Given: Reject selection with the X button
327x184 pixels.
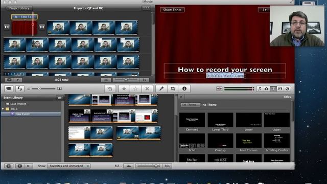Looking at the screenshot, I should pos(147,88).
